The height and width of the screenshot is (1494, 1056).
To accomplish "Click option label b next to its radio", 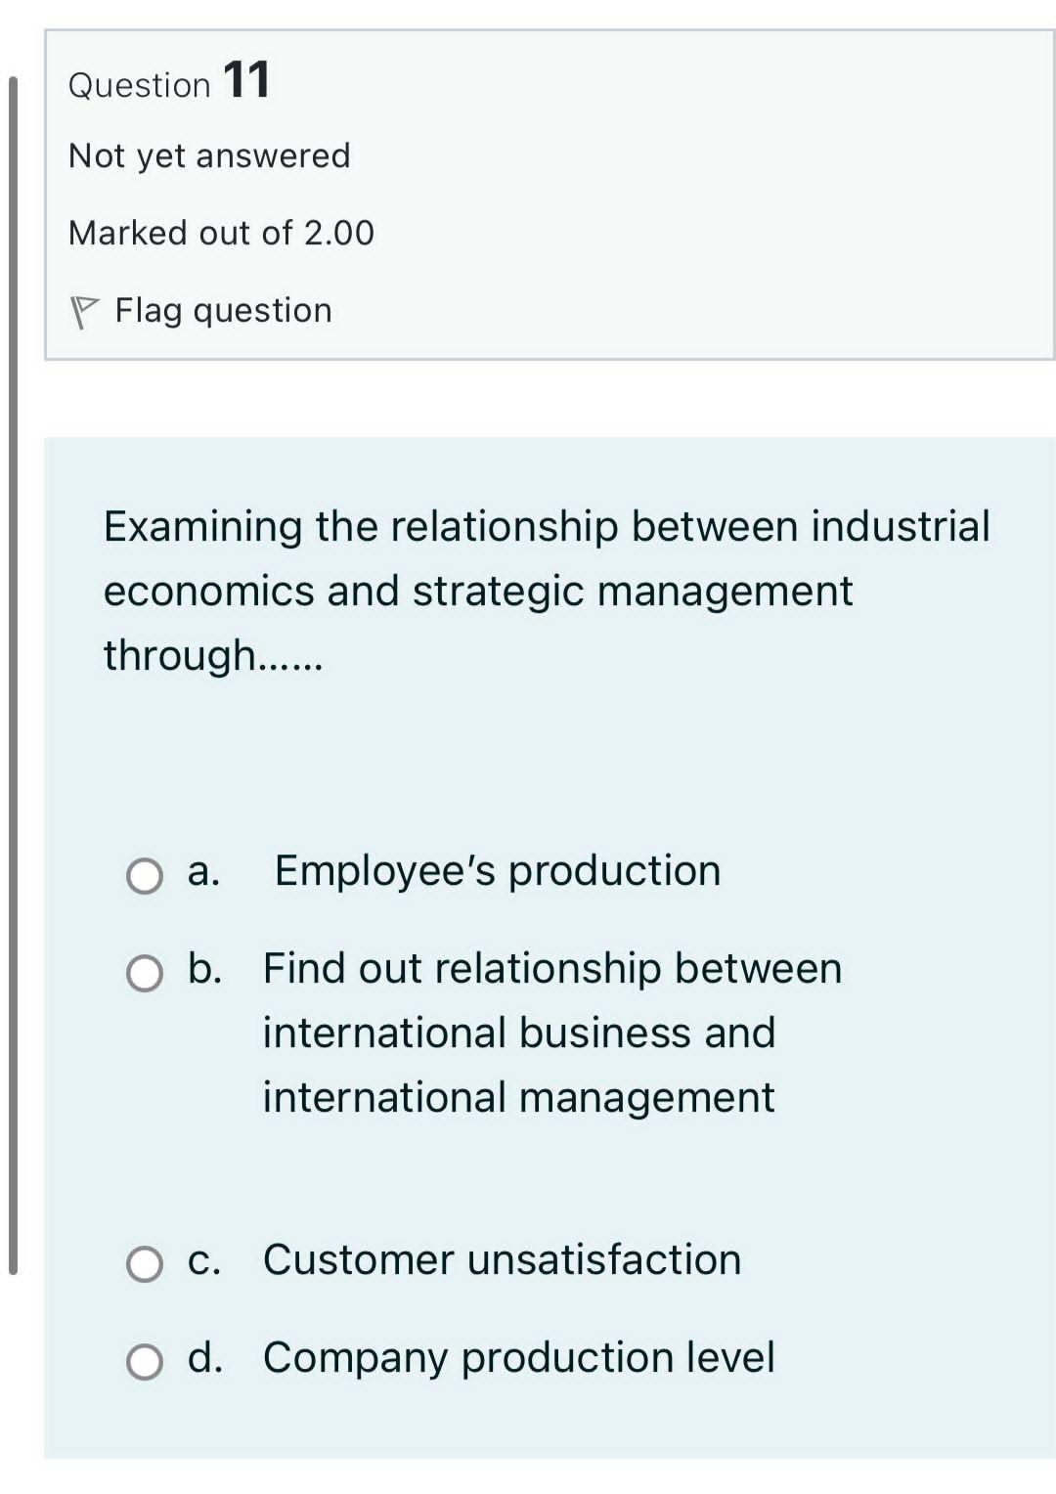I will tap(205, 970).
